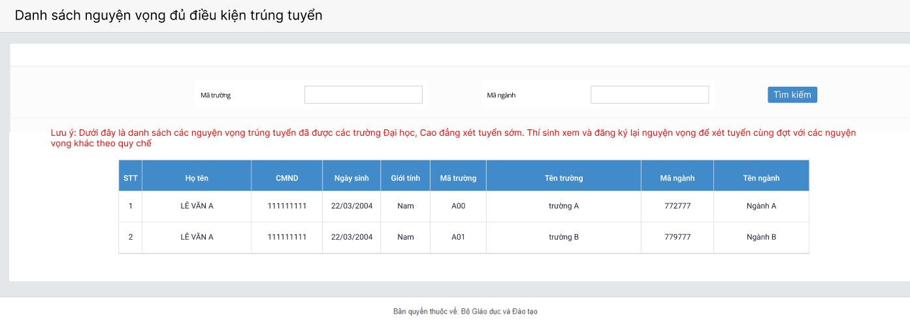
Task: Click the Ngành B cell
Action: coord(761,237)
